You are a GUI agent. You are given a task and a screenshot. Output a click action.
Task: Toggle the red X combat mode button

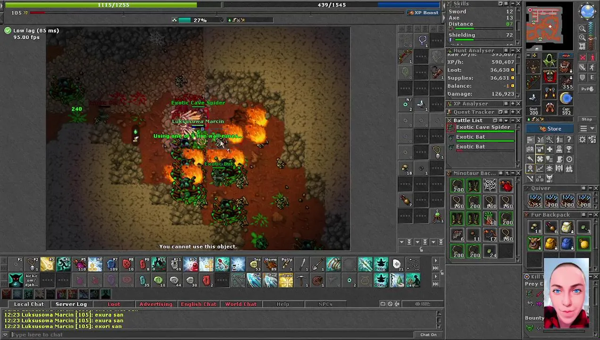point(583,57)
